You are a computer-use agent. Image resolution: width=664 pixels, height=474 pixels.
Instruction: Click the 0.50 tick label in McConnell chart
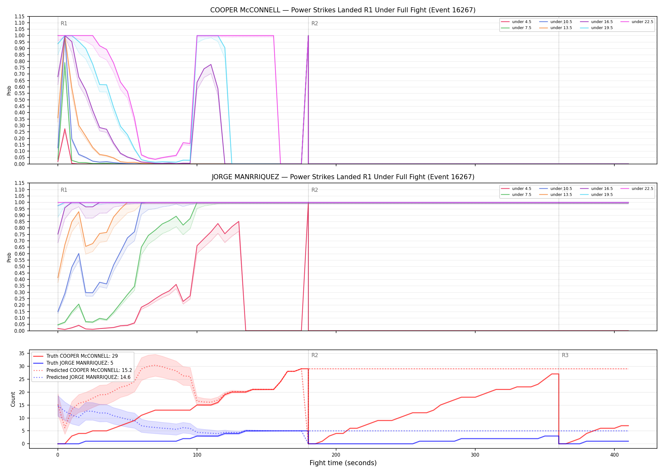19,100
